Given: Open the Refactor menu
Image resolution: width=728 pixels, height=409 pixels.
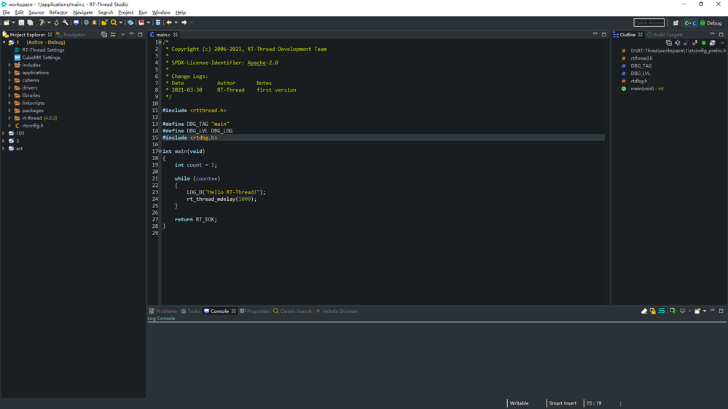Looking at the screenshot, I should tap(58, 12).
